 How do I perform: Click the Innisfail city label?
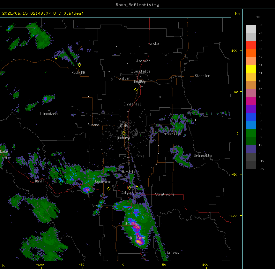click(132, 104)
